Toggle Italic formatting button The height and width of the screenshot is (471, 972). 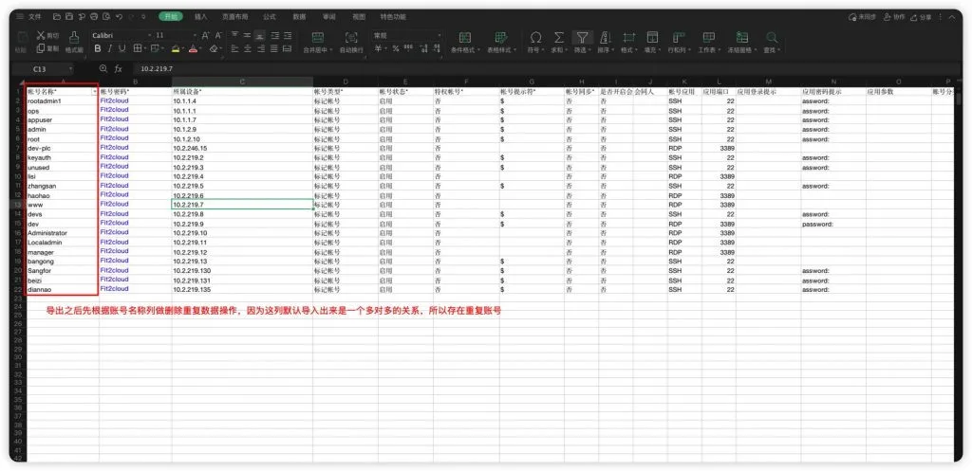[110, 48]
